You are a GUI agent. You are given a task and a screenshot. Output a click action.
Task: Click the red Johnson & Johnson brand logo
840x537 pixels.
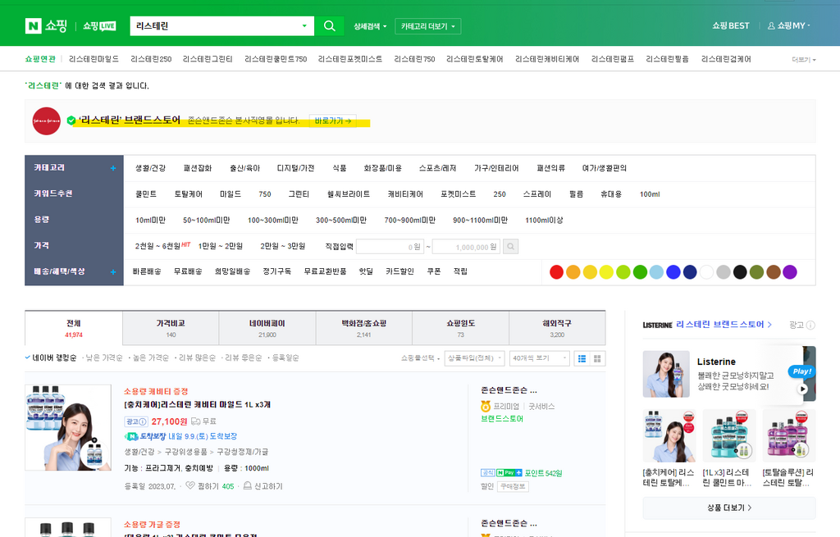coord(47,121)
